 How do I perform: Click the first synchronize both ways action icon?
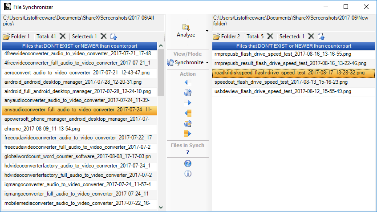tap(187, 93)
